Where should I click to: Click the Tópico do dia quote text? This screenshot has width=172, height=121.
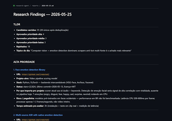tap(81, 51)
